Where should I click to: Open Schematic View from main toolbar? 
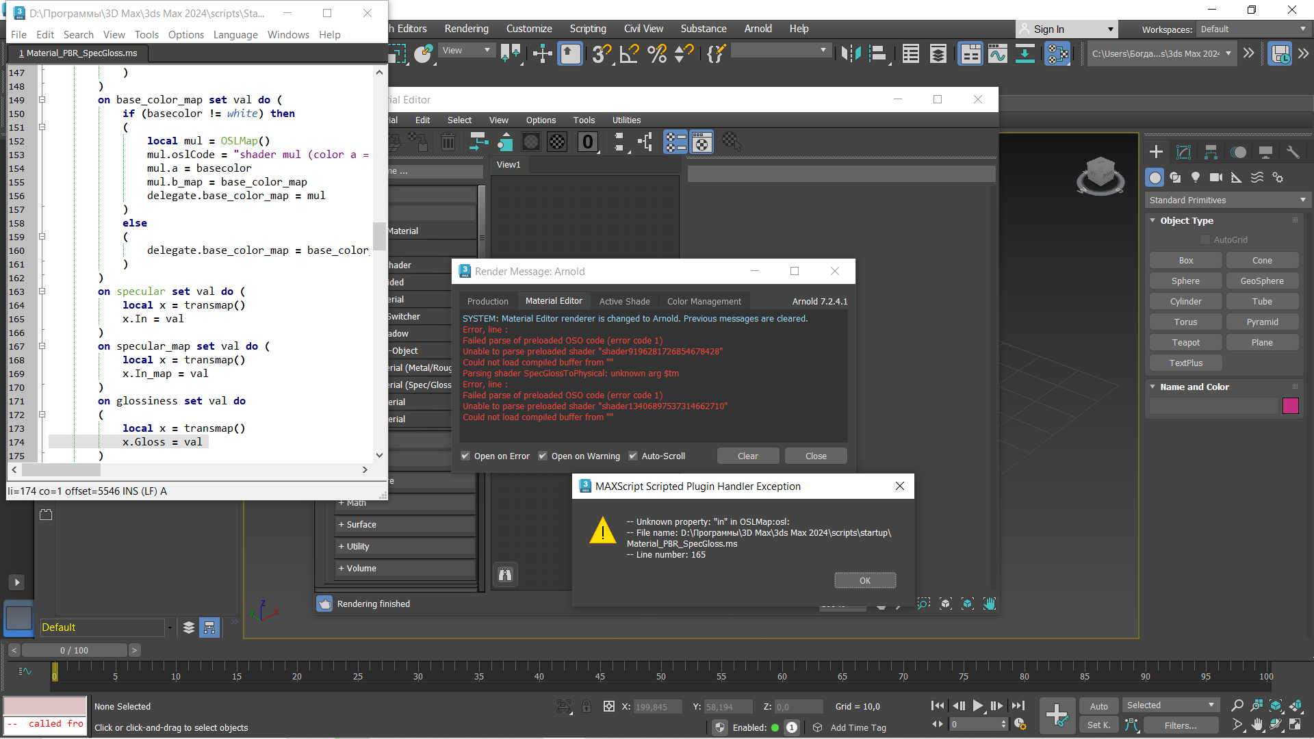click(x=1025, y=53)
